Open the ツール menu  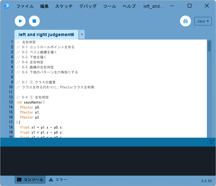[110, 6]
